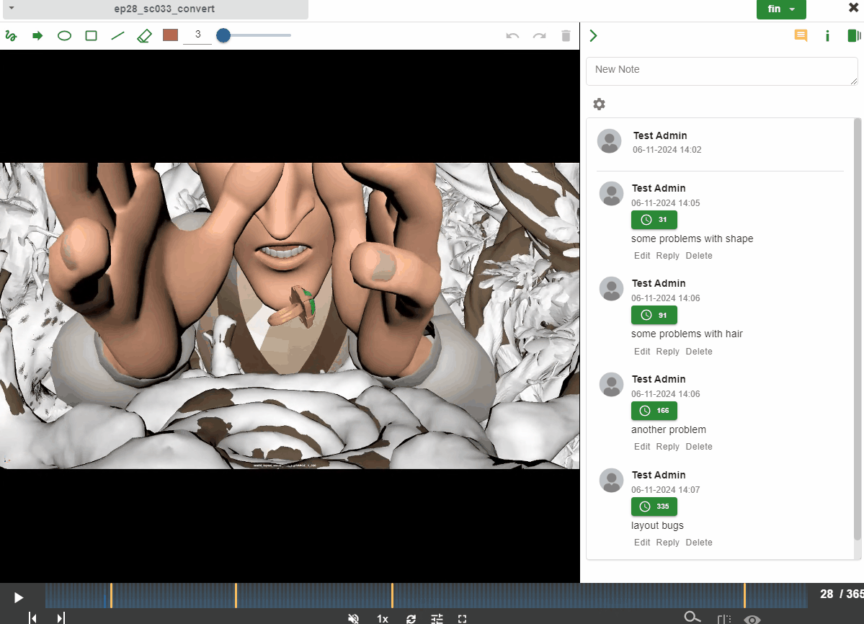The width and height of the screenshot is (864, 624).
Task: Expand the ep28_sc033_convert version dropdown
Action: [x=12, y=8]
